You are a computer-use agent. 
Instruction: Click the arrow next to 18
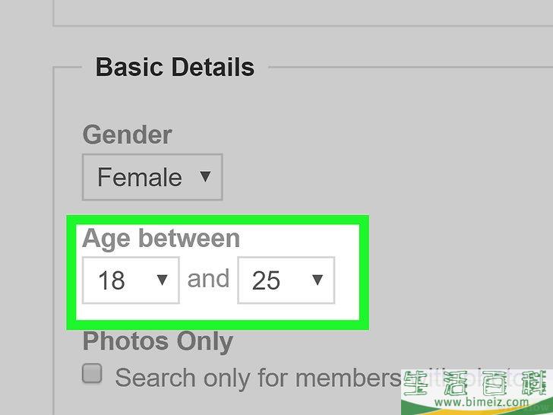click(162, 280)
